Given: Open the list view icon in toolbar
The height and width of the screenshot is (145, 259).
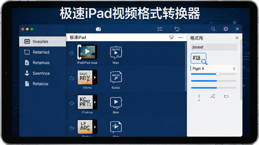Looking at the screenshot, I should [x=160, y=29].
